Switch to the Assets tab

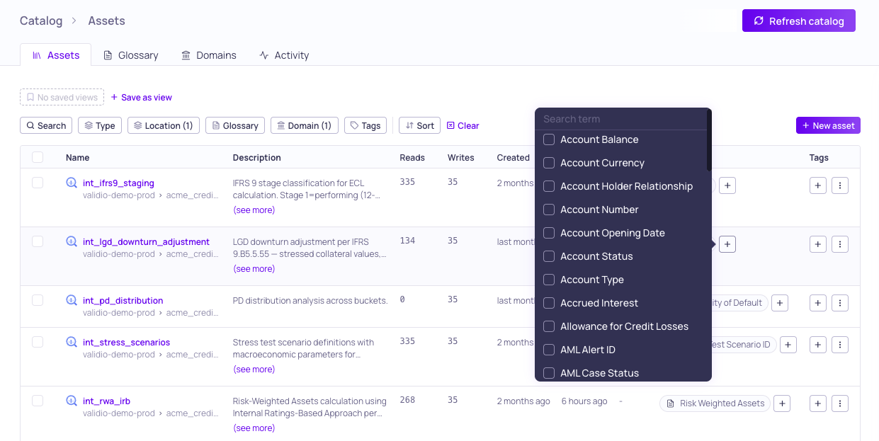tap(56, 55)
